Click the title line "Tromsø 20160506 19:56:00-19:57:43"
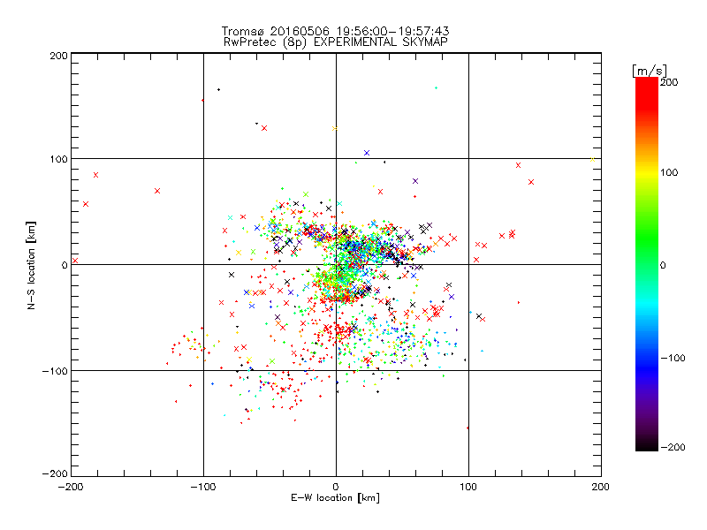The height and width of the screenshot is (530, 707). click(x=335, y=31)
